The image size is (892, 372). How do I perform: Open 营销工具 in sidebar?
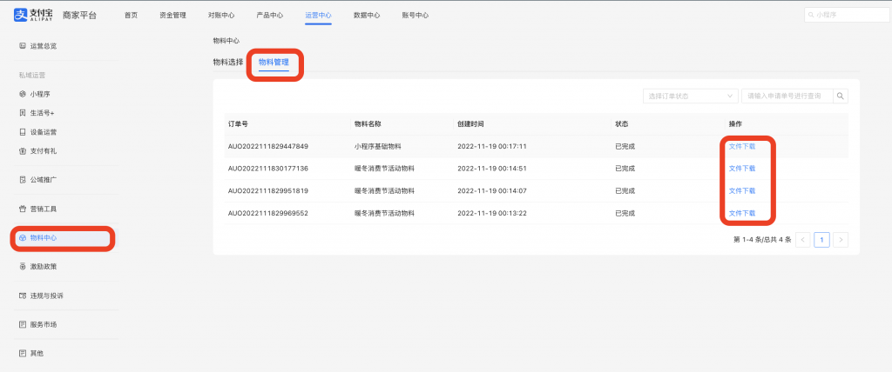tap(44, 209)
